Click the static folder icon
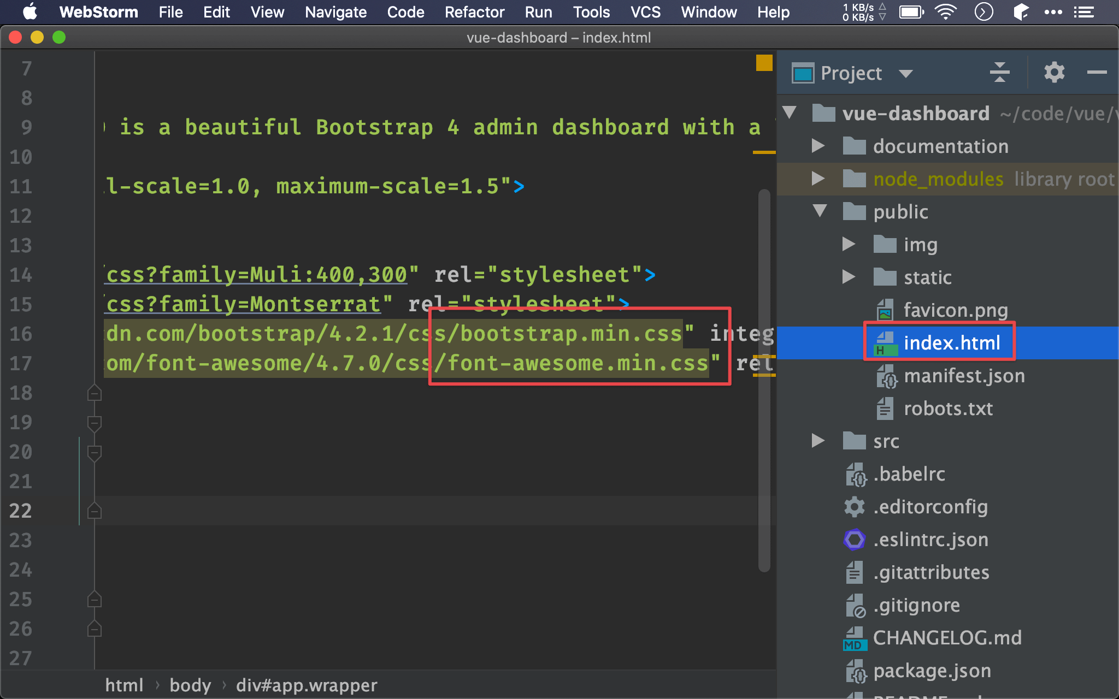Image resolution: width=1119 pixels, height=699 pixels. coord(885,277)
